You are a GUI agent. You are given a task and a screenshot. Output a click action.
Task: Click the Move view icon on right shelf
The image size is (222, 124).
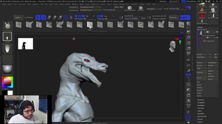[188, 90]
